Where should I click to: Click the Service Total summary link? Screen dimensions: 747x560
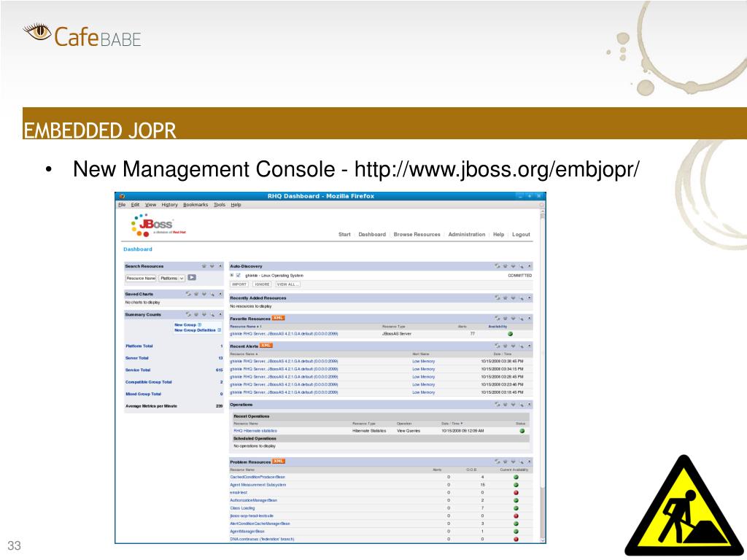click(138, 370)
